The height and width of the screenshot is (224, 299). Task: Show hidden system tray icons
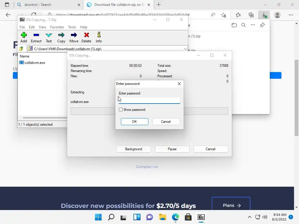[249, 217]
